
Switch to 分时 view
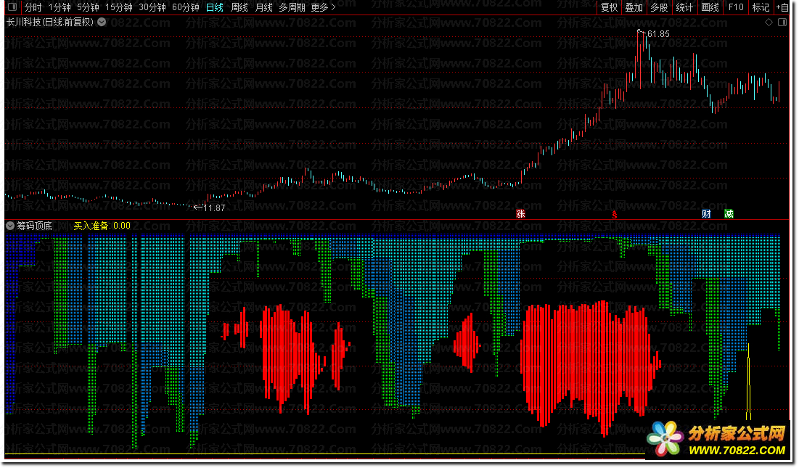(33, 7)
